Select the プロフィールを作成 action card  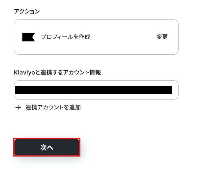point(96,37)
